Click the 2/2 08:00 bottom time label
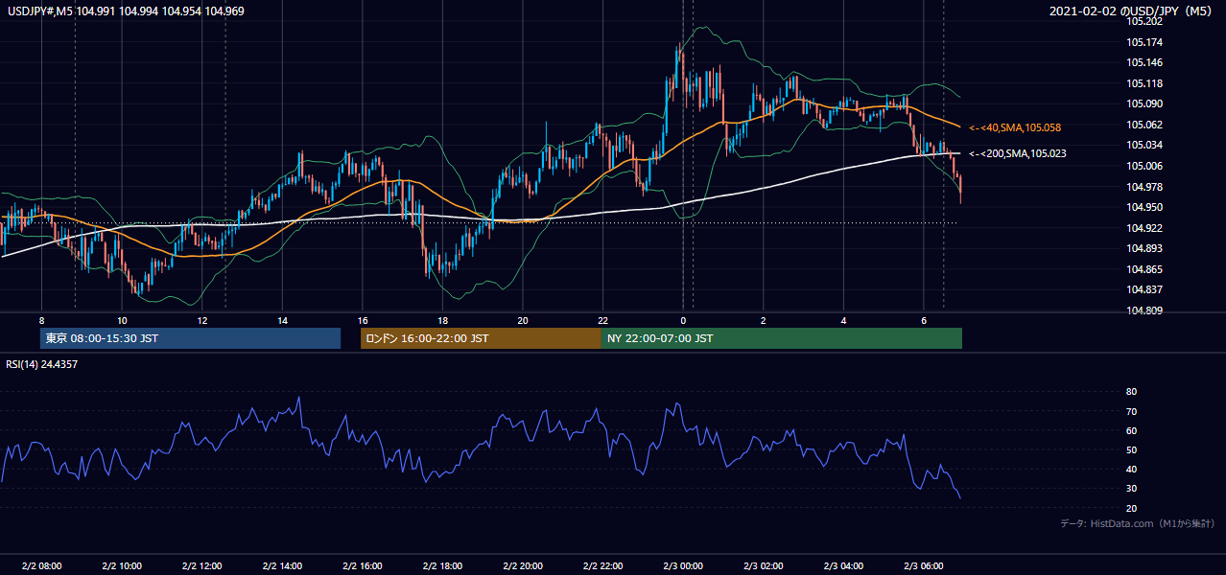The height and width of the screenshot is (575, 1226). click(x=41, y=566)
